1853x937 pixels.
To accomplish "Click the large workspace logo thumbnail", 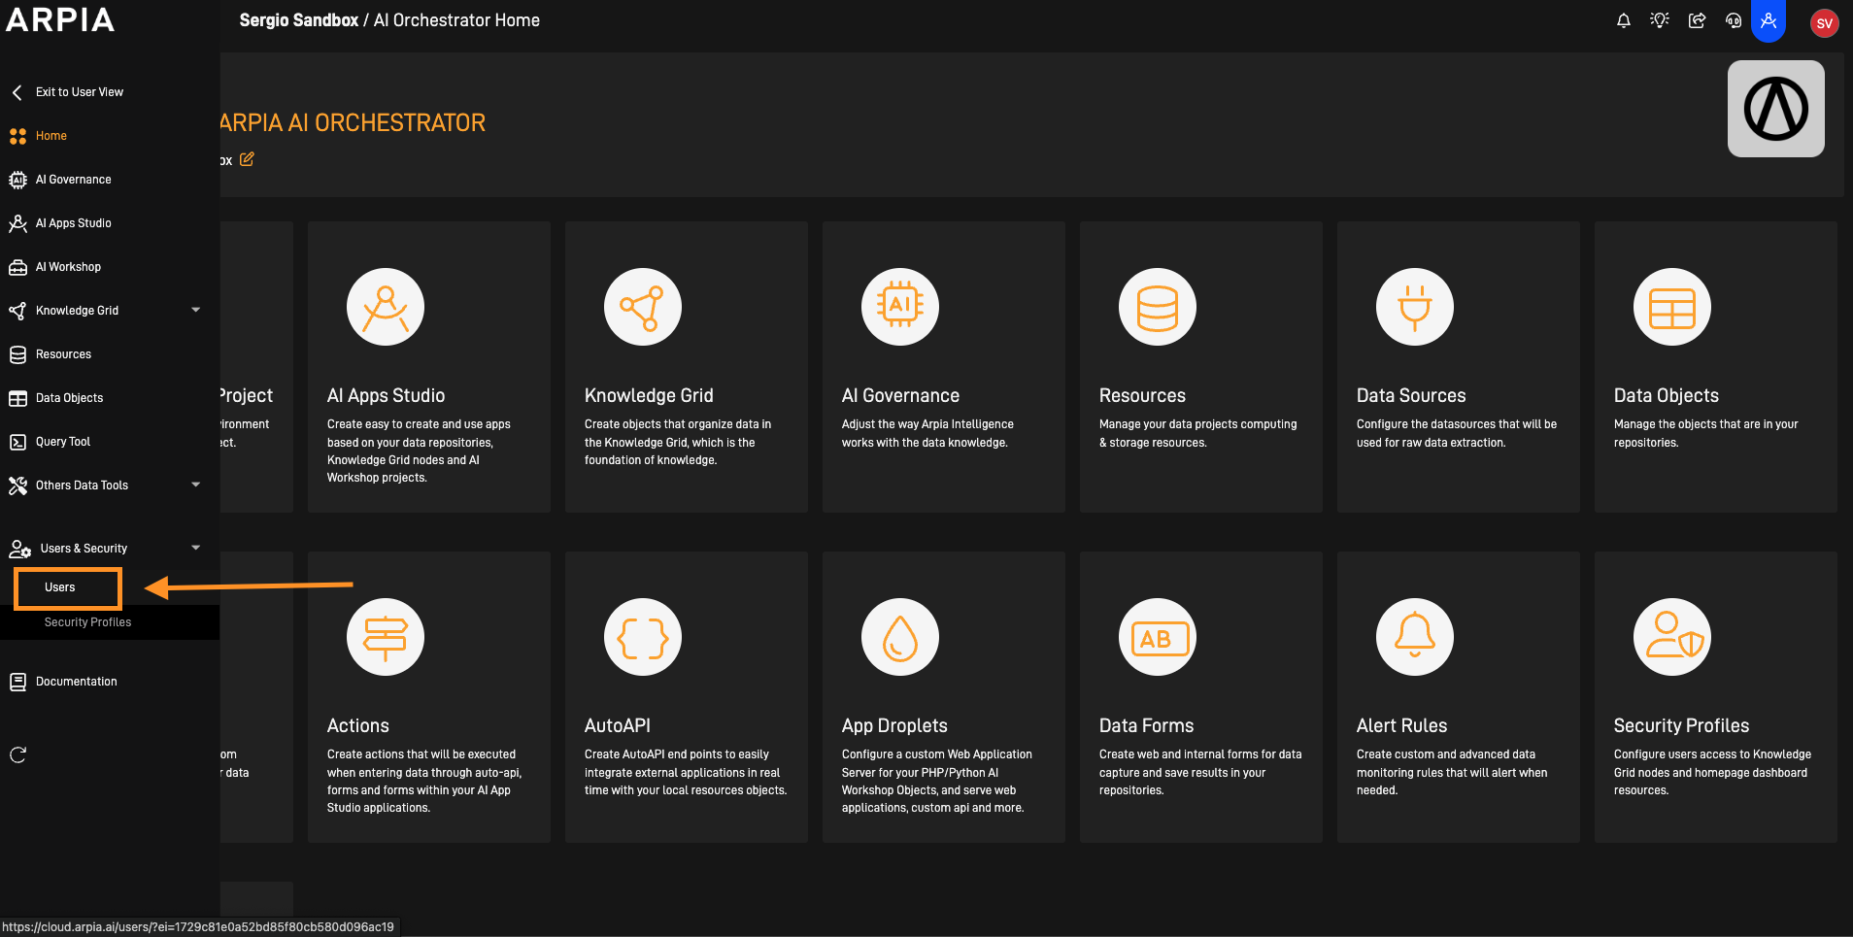I will tap(1775, 109).
